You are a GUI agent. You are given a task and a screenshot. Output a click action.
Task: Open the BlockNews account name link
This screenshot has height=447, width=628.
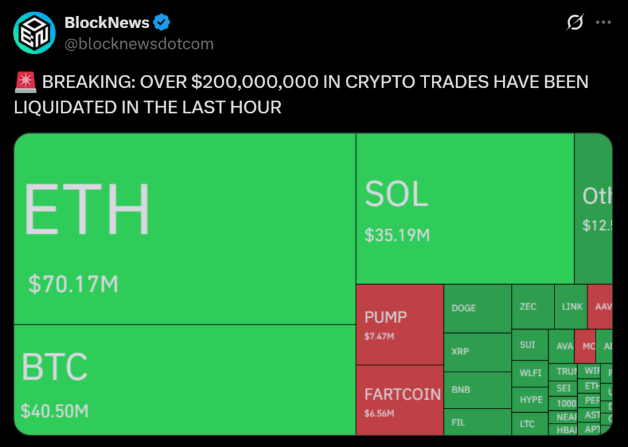pos(107,23)
